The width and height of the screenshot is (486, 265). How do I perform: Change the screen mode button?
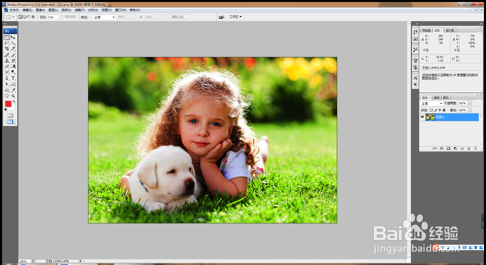click(10, 122)
